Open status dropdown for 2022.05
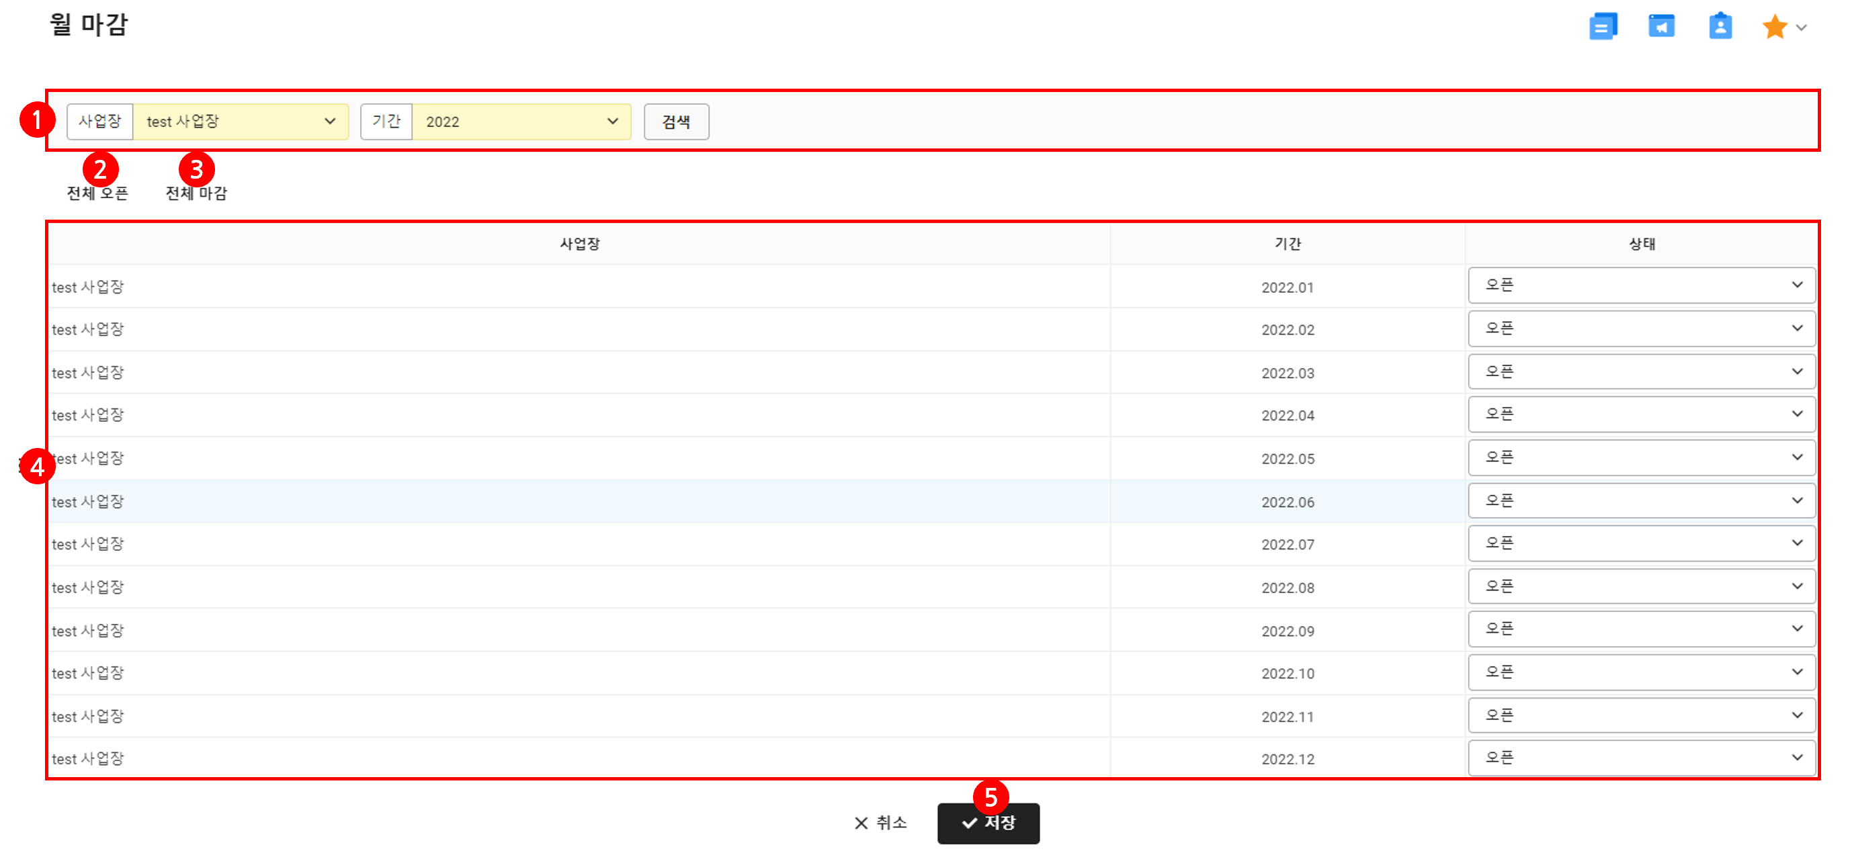1852x851 pixels. (x=1642, y=457)
